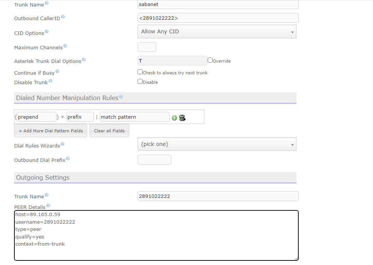Screen dimensions: 373x265
Task: Click help icon next to Outbound Dial Prefix
Action: pos(68,159)
